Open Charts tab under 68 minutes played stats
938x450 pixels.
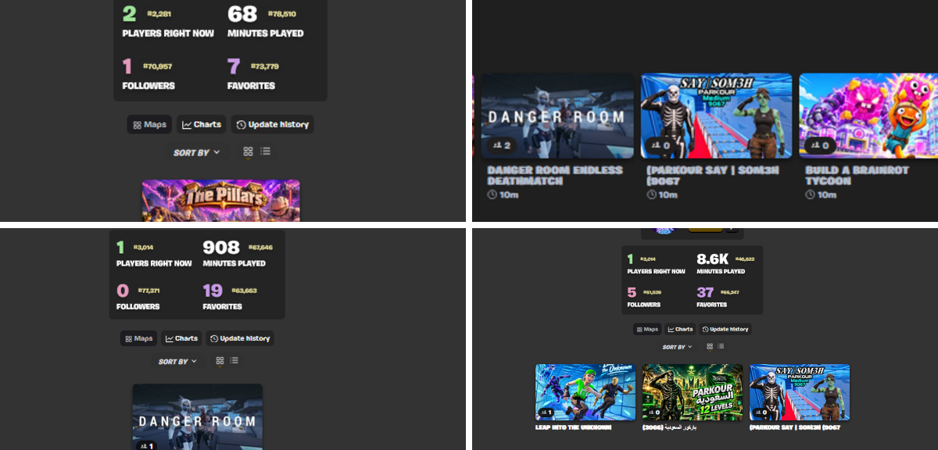[x=202, y=124]
